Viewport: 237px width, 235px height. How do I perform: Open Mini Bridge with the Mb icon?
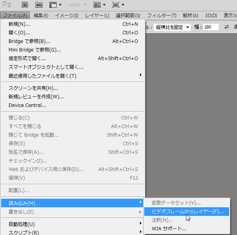39,5
